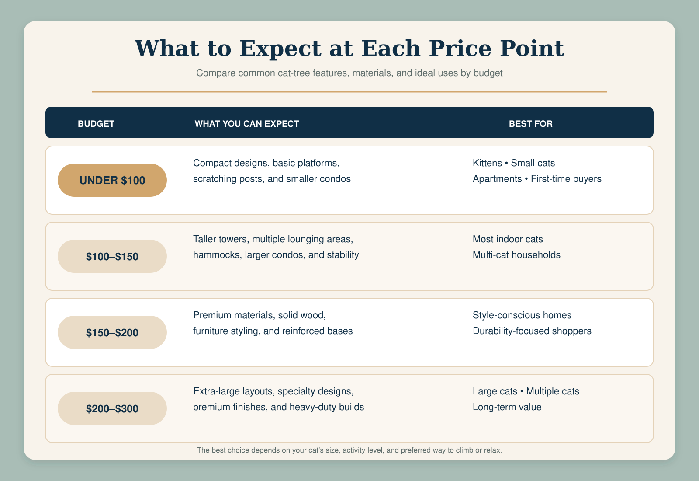Click Durability-focused shoppers line
This screenshot has height=481, width=699.
pos(532,331)
